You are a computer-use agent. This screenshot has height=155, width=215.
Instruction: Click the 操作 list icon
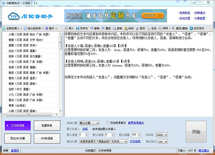46,28
